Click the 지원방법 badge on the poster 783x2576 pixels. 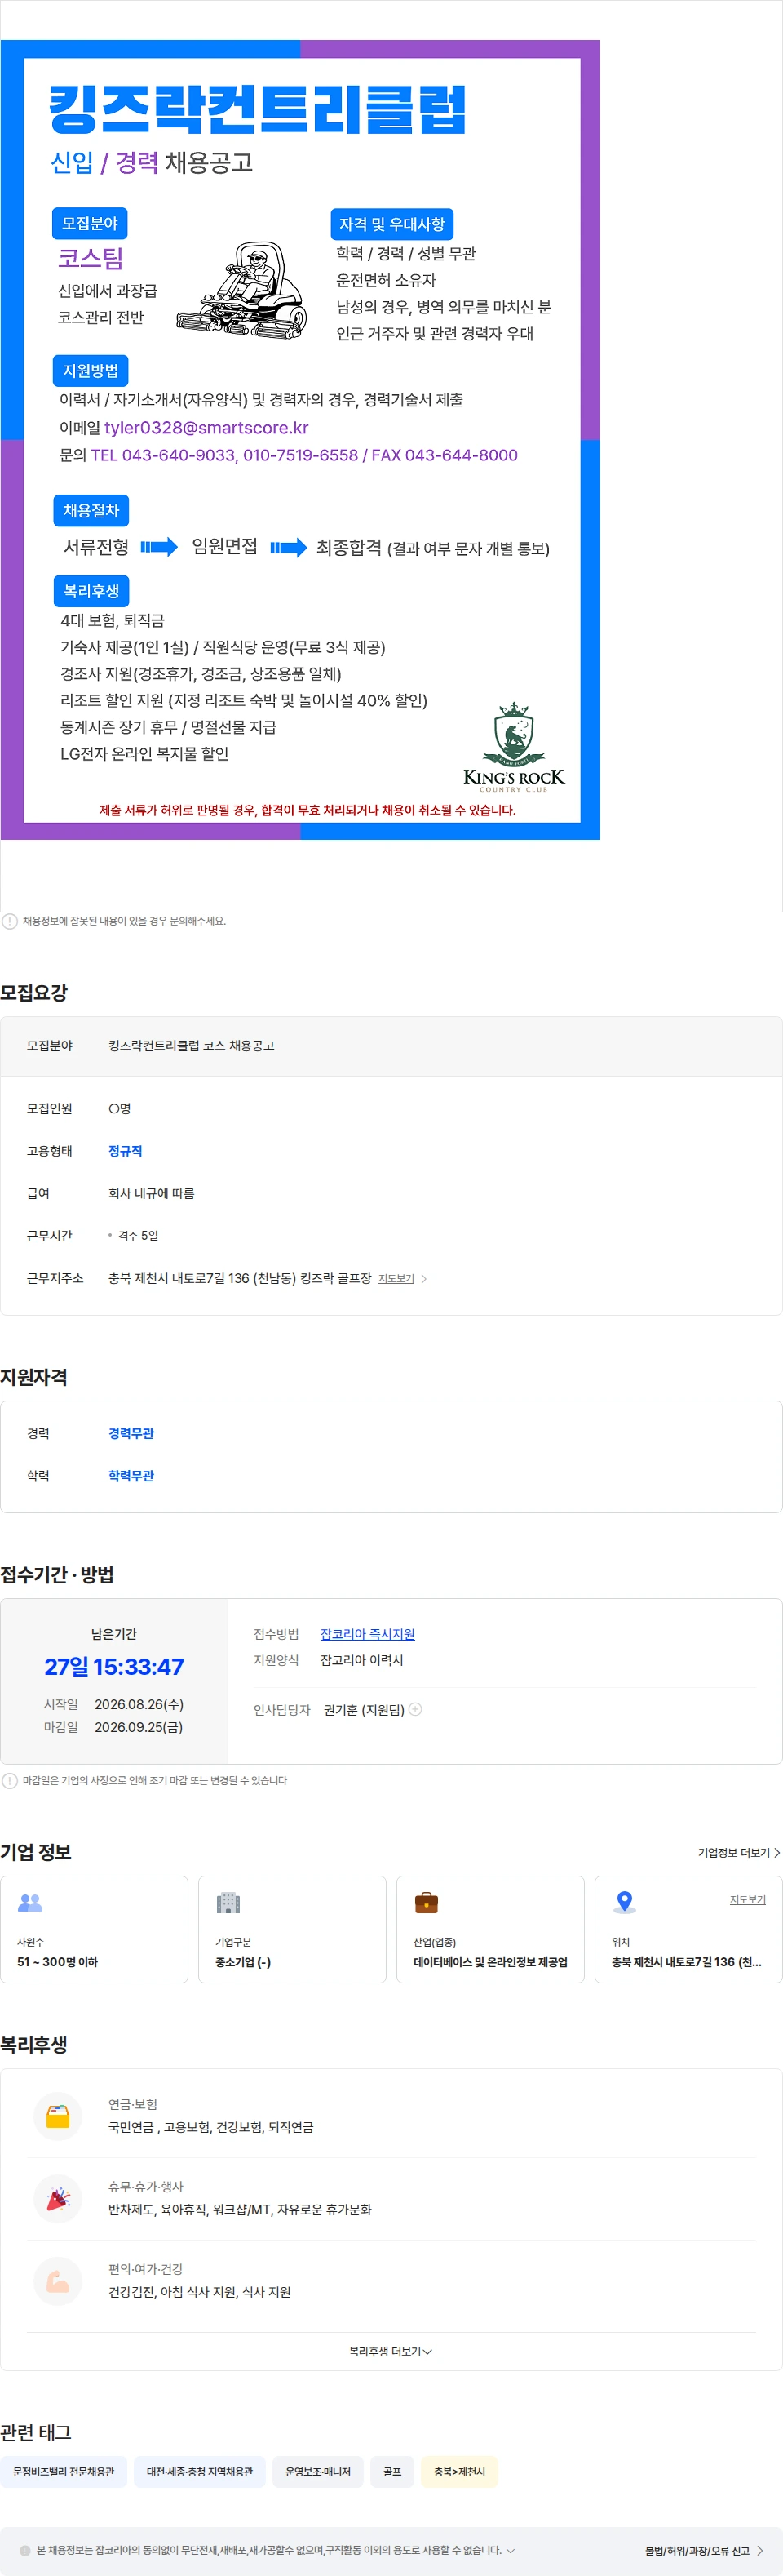pyautogui.click(x=91, y=370)
